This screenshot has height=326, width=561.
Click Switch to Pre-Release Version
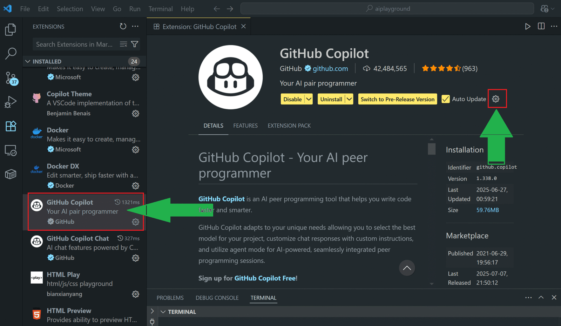point(397,99)
